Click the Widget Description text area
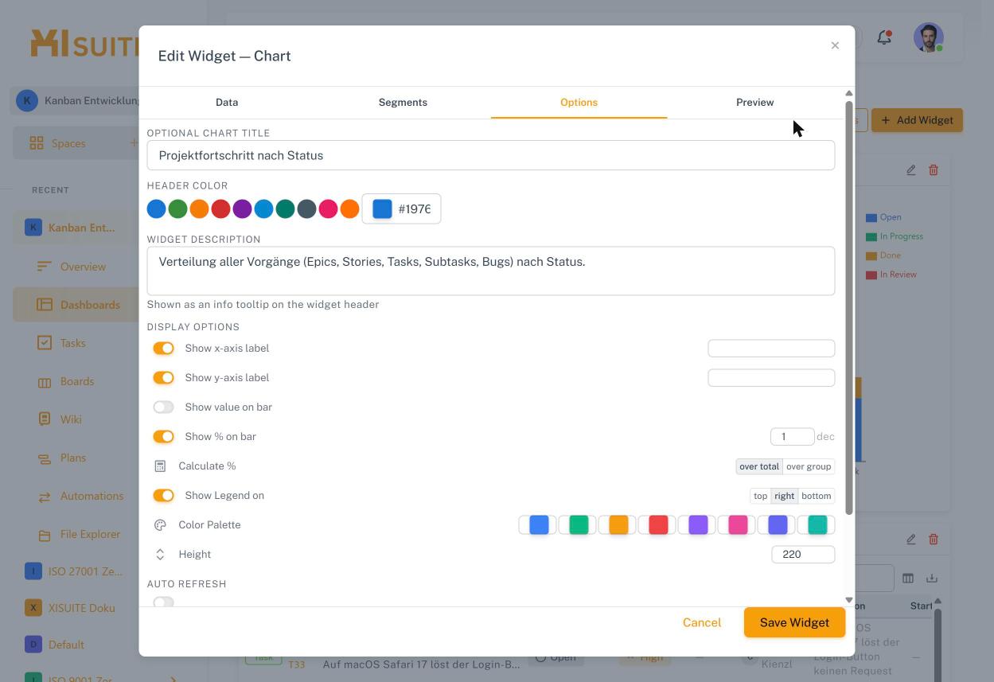 tap(491, 271)
